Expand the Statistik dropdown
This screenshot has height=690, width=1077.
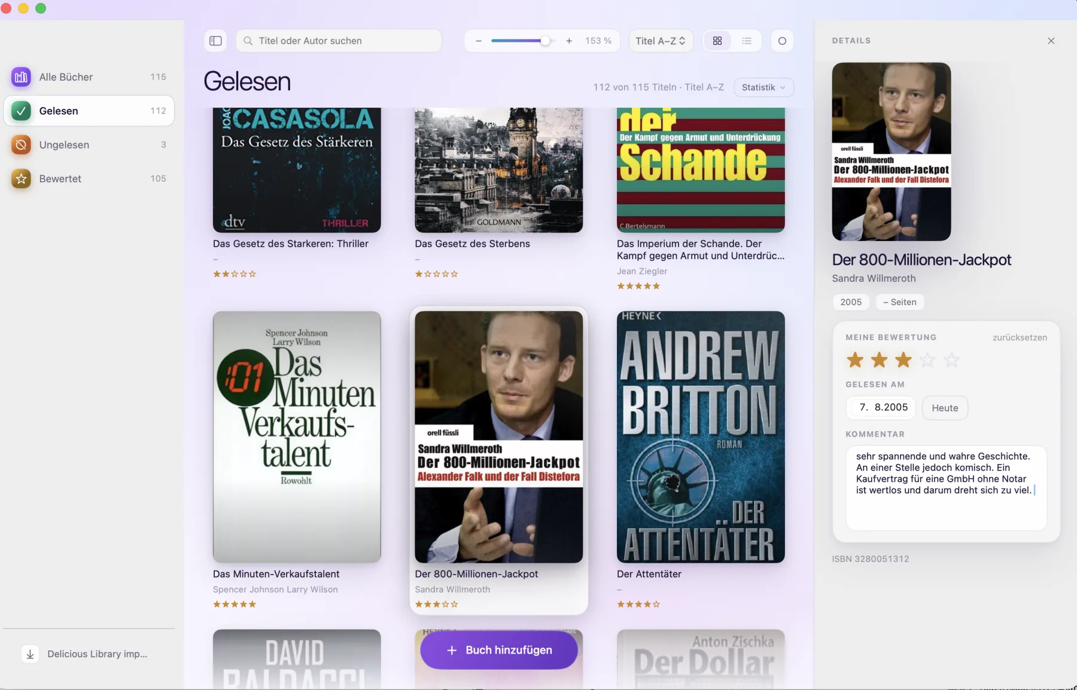(x=763, y=87)
